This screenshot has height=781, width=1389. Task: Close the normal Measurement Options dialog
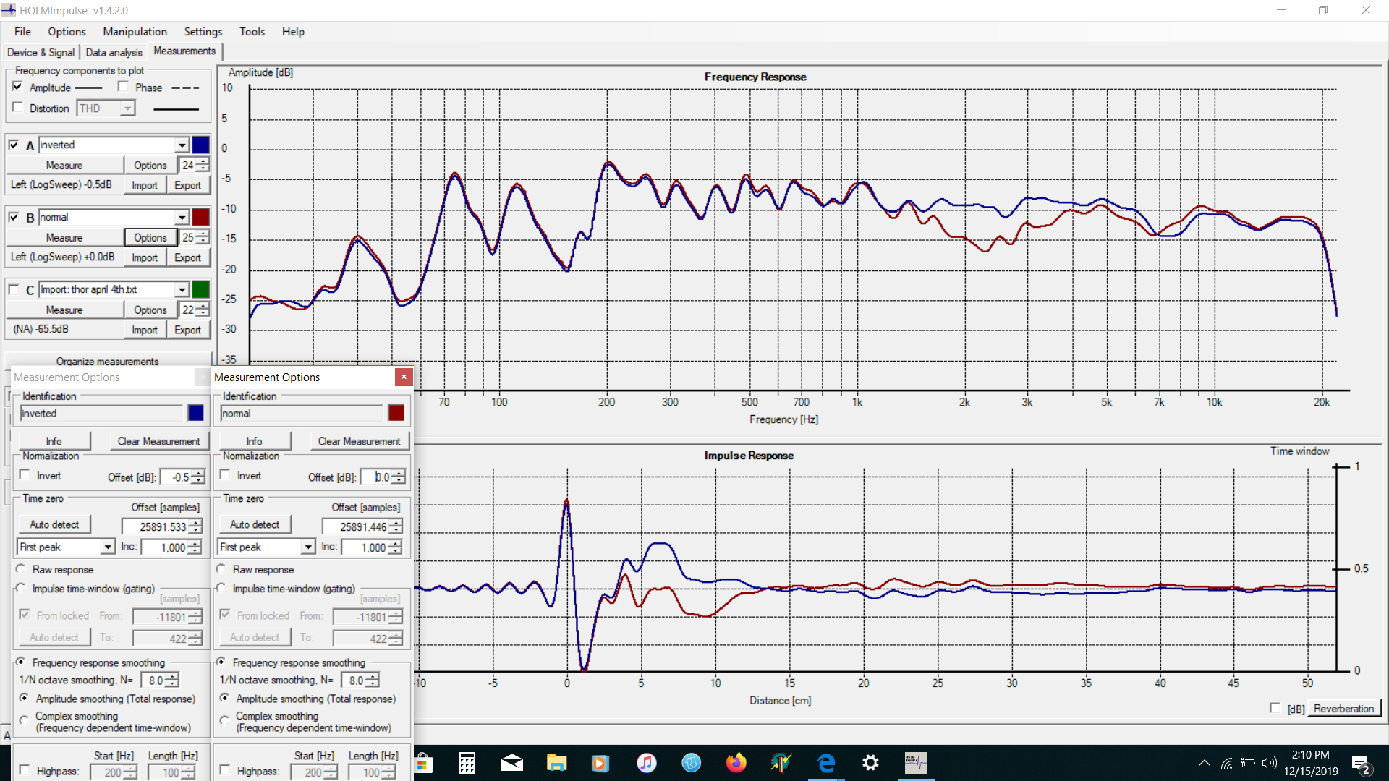(404, 377)
